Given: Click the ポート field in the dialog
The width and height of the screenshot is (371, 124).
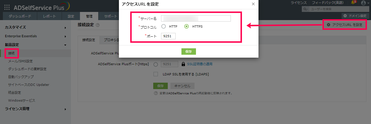Looking at the screenshot, I should point(168,36).
